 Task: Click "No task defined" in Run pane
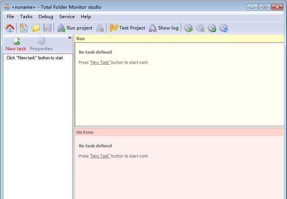pyautogui.click(x=95, y=52)
